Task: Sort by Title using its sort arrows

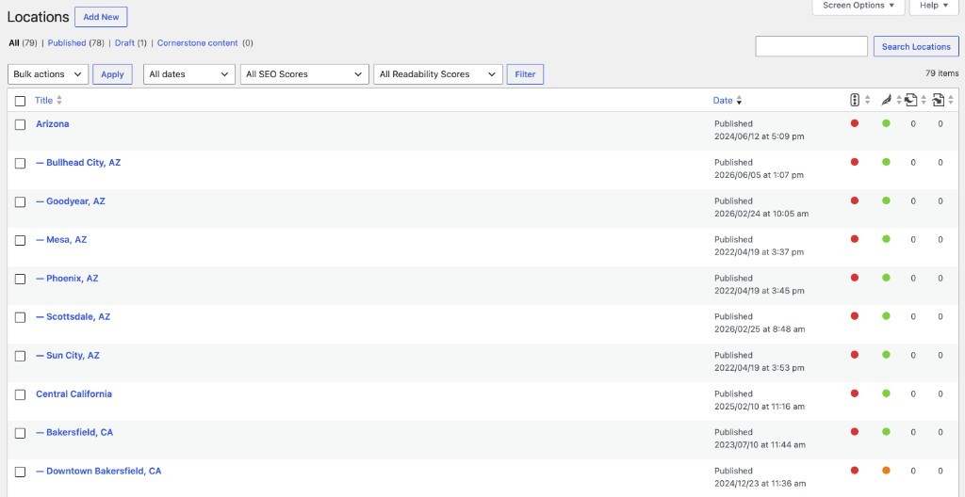Action: tap(59, 101)
